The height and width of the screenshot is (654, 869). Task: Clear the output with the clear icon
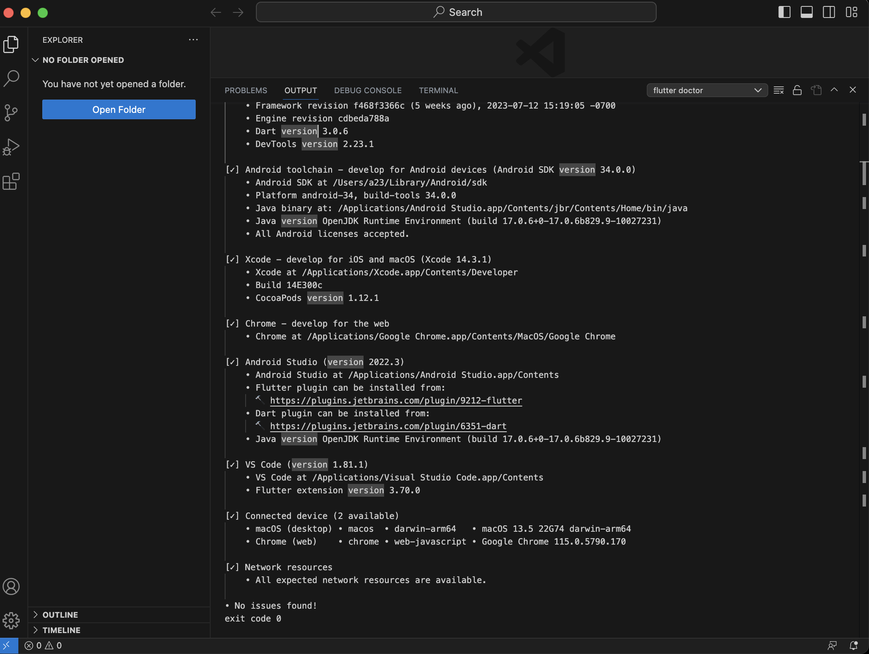point(779,90)
